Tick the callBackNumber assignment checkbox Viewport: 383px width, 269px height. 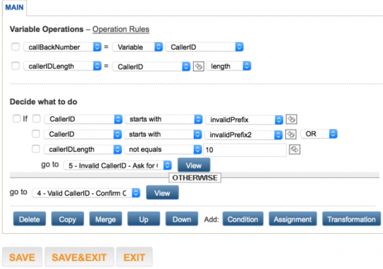tap(15, 47)
